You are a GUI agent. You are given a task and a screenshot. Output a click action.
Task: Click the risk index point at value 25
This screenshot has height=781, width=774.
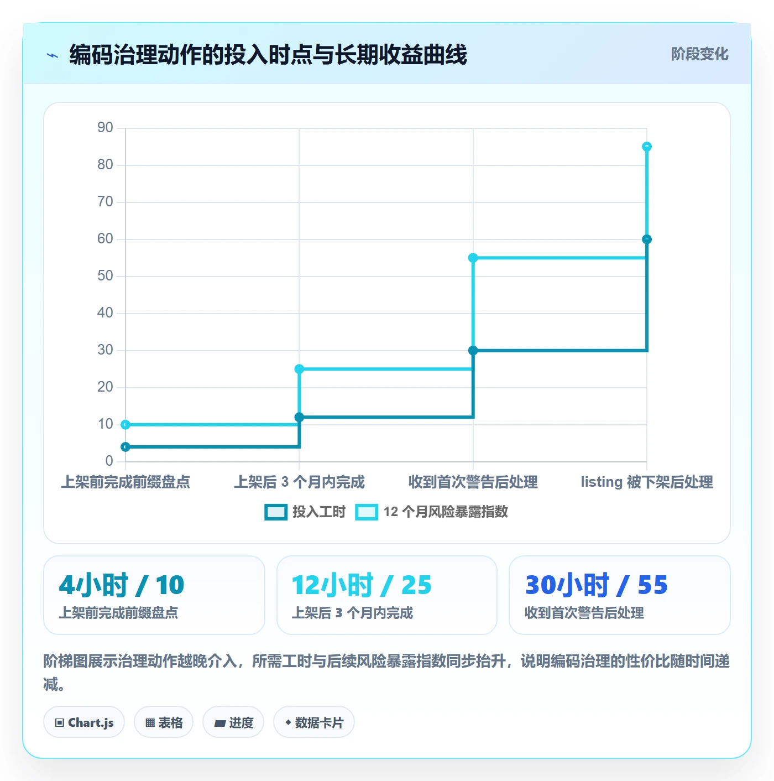[299, 369]
